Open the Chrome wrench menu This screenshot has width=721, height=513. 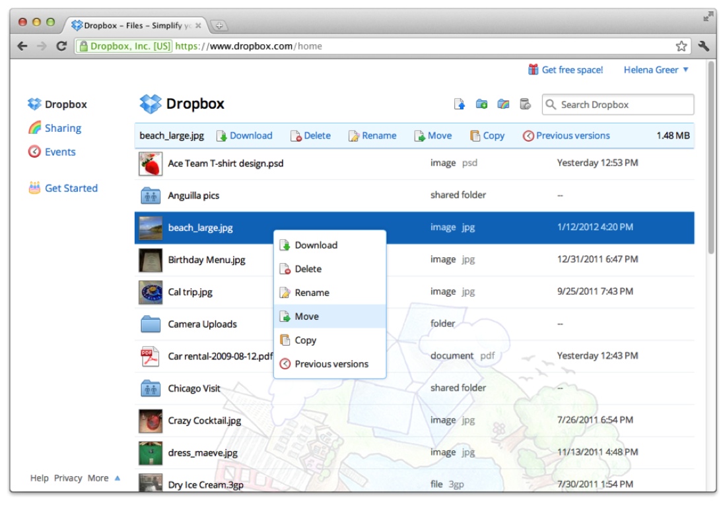coord(704,46)
